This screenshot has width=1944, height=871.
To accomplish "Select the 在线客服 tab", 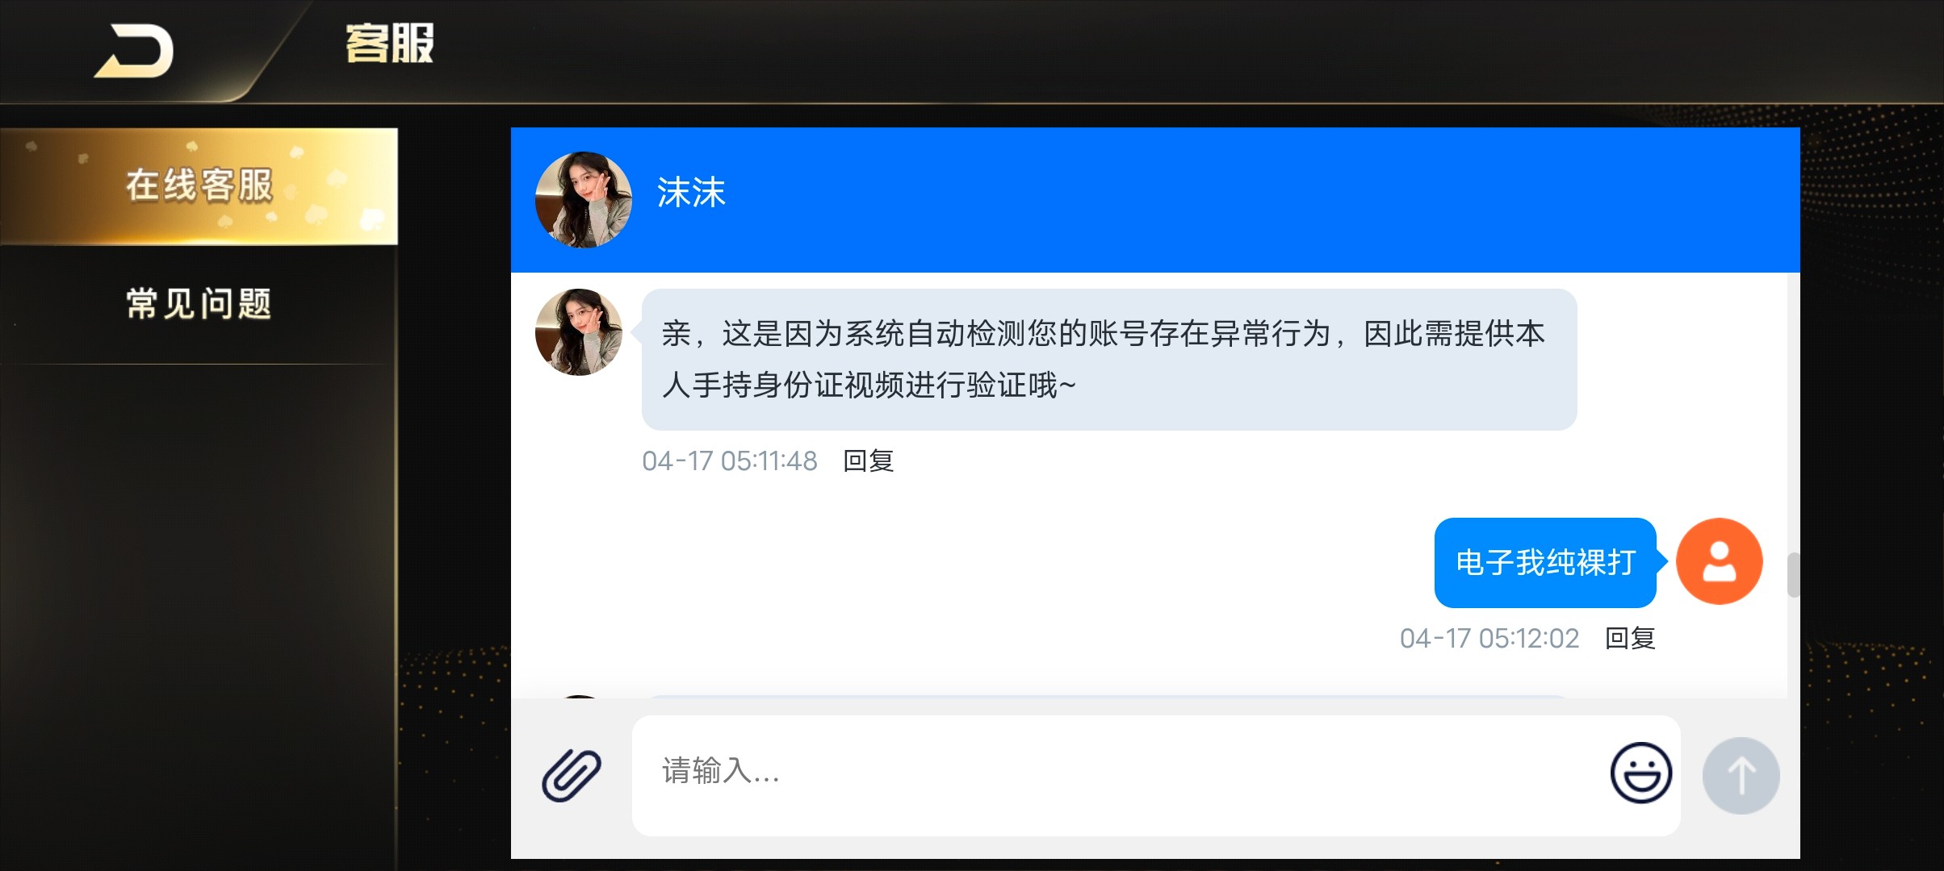I will [x=199, y=185].
